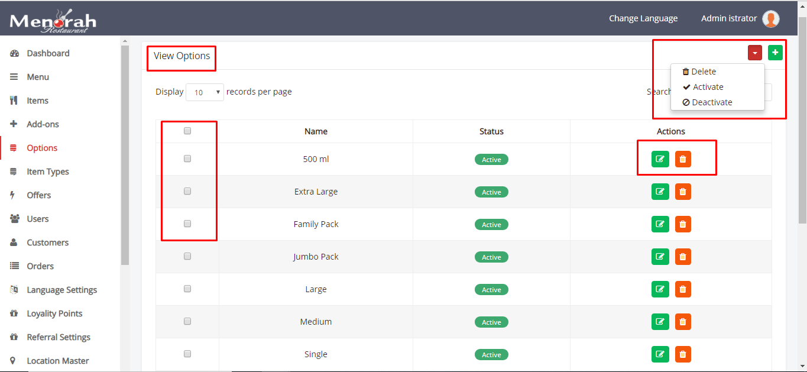Image resolution: width=807 pixels, height=372 pixels.
Task: Select the Large row checkbox
Action: (187, 289)
